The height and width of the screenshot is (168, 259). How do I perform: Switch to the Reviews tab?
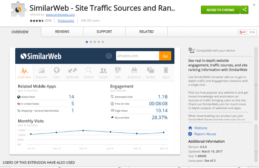coord(62,32)
